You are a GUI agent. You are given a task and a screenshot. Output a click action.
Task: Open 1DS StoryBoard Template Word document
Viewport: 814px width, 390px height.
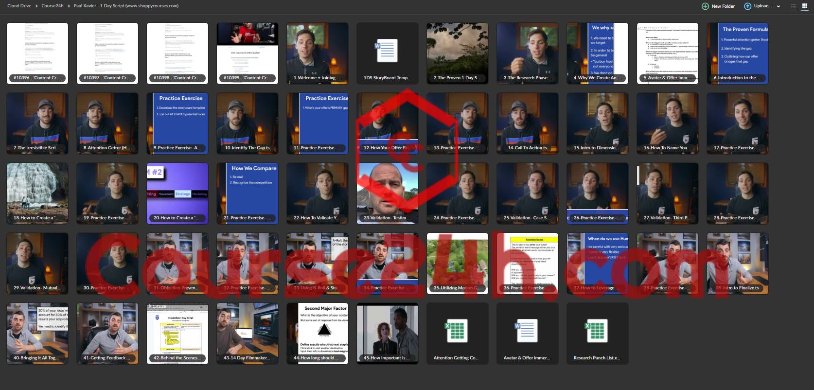click(x=387, y=53)
